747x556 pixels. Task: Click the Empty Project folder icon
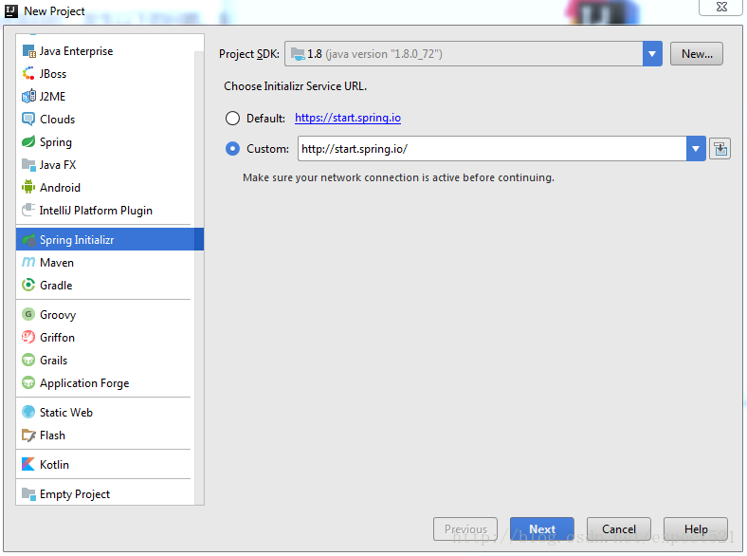(x=28, y=494)
